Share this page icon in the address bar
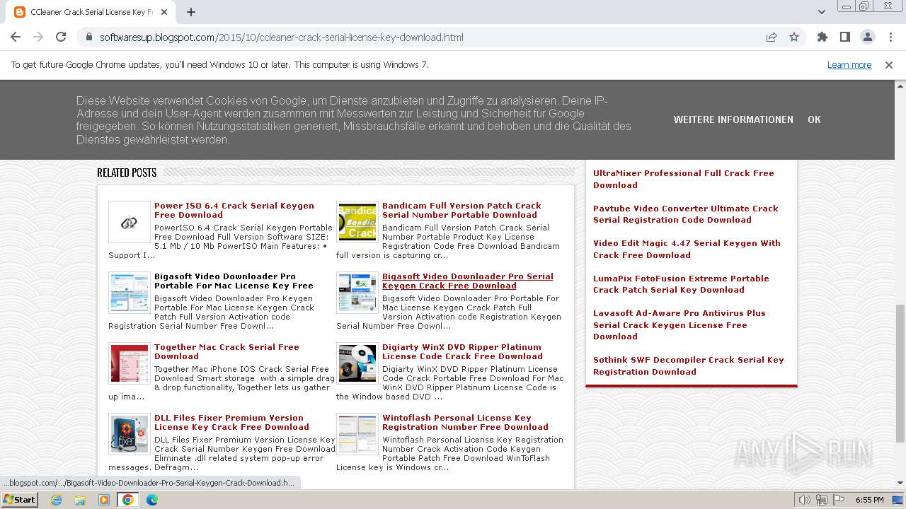Viewport: 906px width, 509px height. click(772, 37)
